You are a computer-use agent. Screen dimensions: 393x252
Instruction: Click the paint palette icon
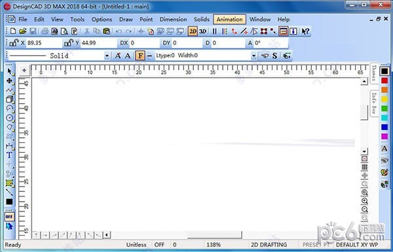(x=384, y=172)
